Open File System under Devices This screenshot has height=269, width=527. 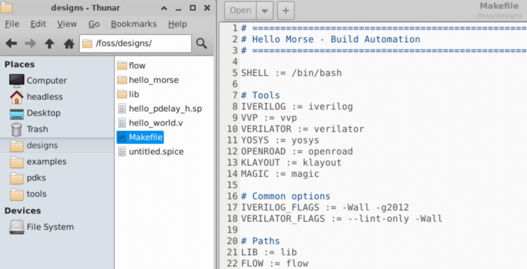tap(50, 227)
